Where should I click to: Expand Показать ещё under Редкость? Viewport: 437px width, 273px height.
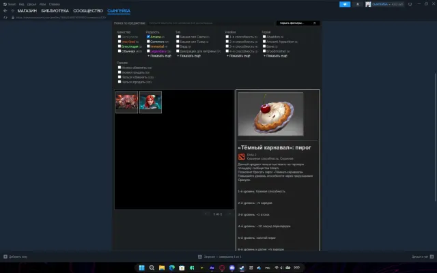point(159,56)
